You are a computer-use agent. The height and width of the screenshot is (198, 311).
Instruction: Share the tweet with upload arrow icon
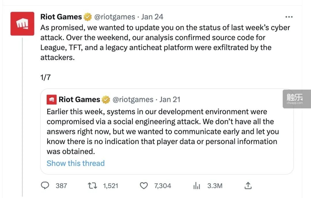click(248, 186)
